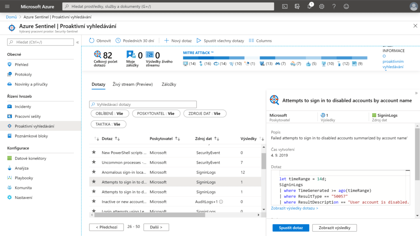The width and height of the screenshot is (420, 236).
Task: Star the Inactive or new account query
Action: pyautogui.click(x=94, y=202)
